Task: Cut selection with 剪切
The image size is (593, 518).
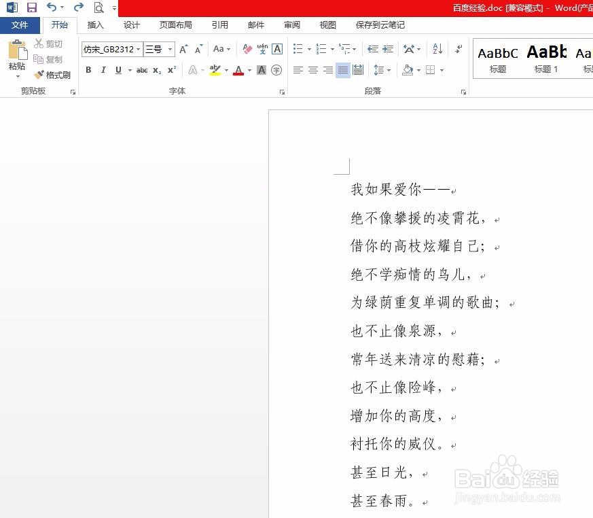Action: click(48, 44)
